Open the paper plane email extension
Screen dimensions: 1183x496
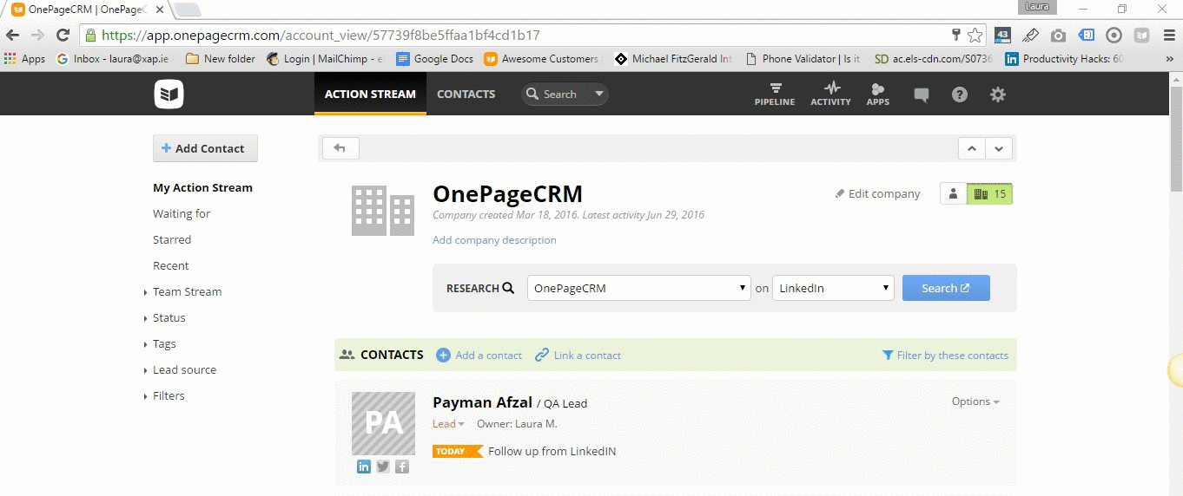tap(1030, 36)
